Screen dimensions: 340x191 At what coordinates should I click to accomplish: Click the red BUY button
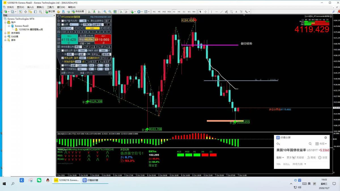[103, 39]
